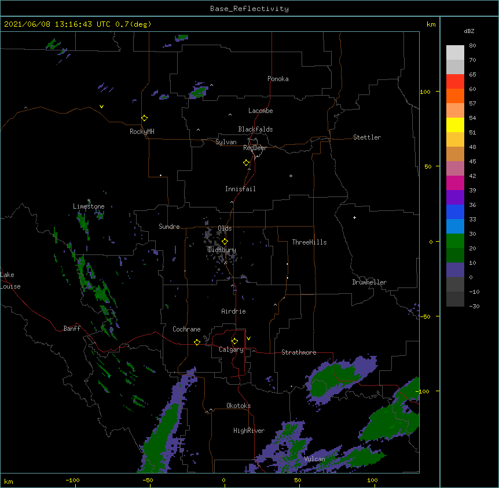The image size is (499, 488).
Task: Click the Limestone label
Action: (89, 206)
